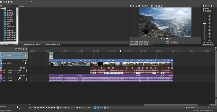Stop the video in the preview window
Screen dimensions: 217x112
click(167, 39)
